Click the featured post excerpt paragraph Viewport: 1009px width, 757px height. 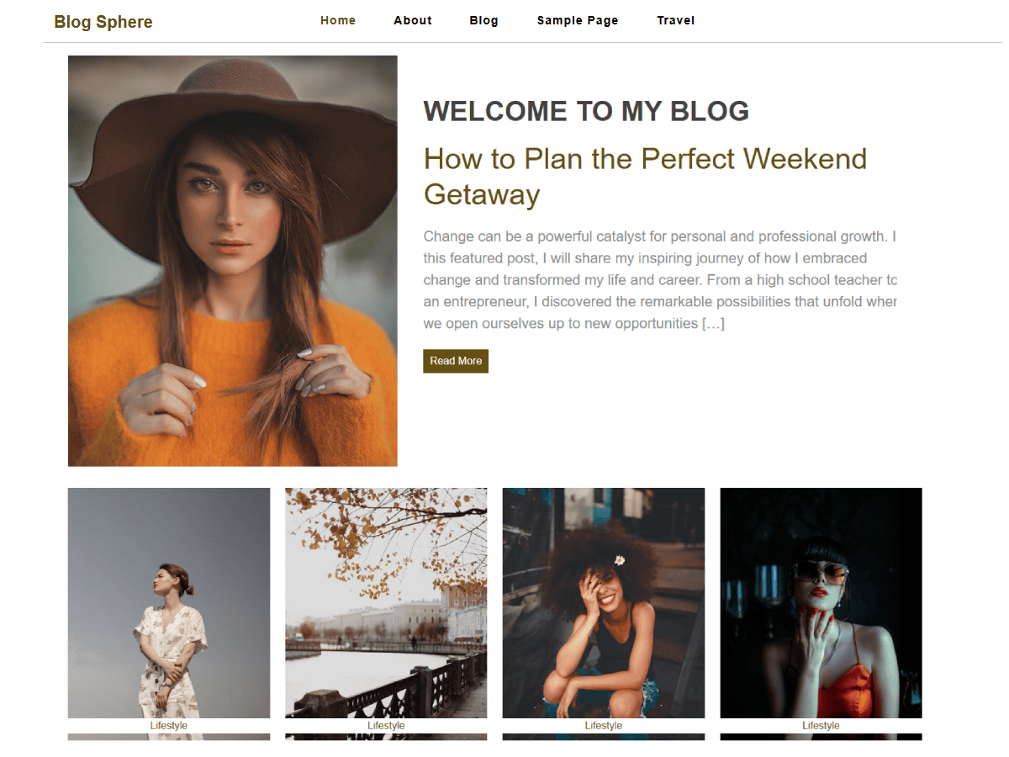click(x=660, y=279)
